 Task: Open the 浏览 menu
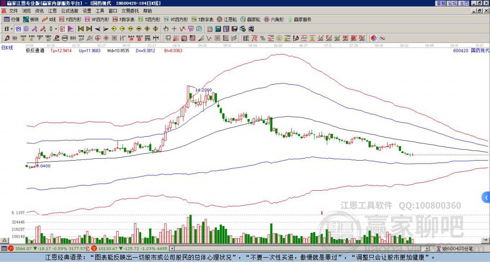(x=27, y=11)
